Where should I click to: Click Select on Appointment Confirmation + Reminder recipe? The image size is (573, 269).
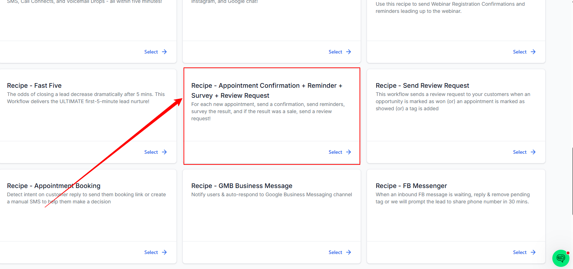coord(340,152)
